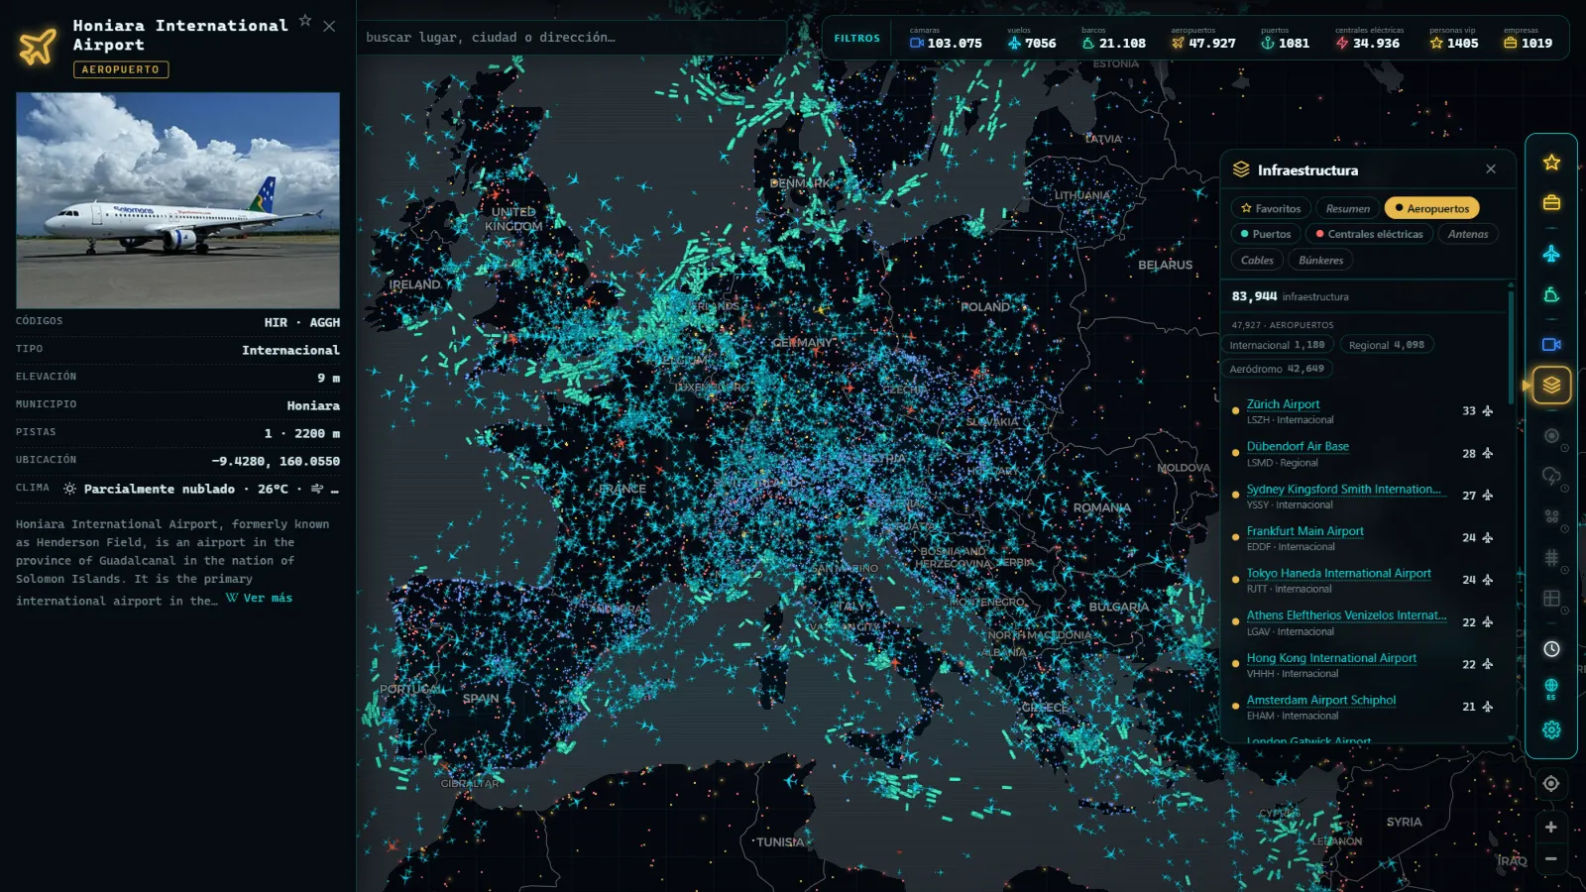The width and height of the screenshot is (1586, 892).
Task: Open the Cables tab
Action: tap(1257, 260)
